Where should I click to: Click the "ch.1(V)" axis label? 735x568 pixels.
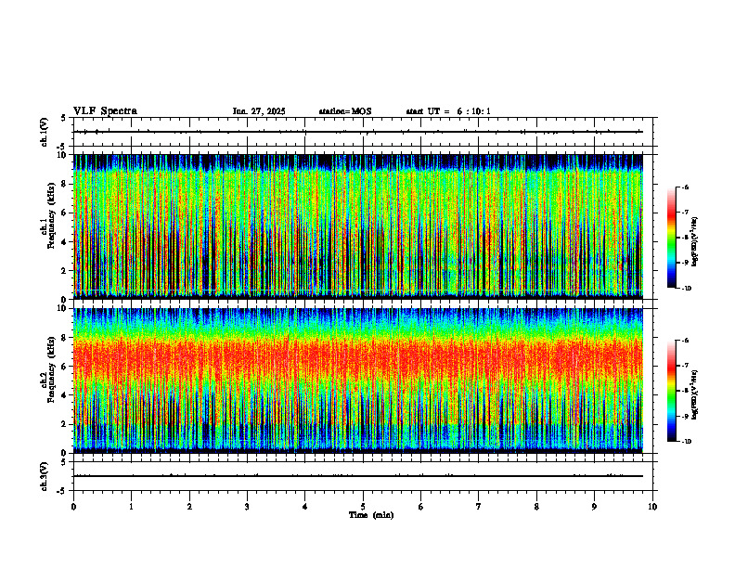click(45, 132)
